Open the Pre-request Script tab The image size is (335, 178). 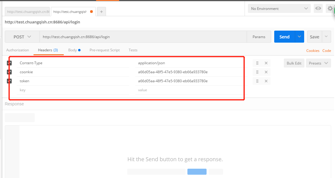[x=105, y=50]
